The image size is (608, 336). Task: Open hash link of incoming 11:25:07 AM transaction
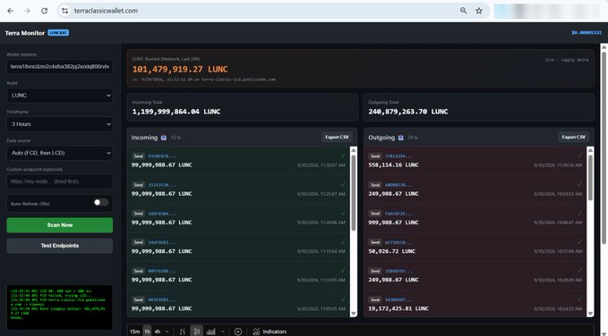pyautogui.click(x=162, y=185)
